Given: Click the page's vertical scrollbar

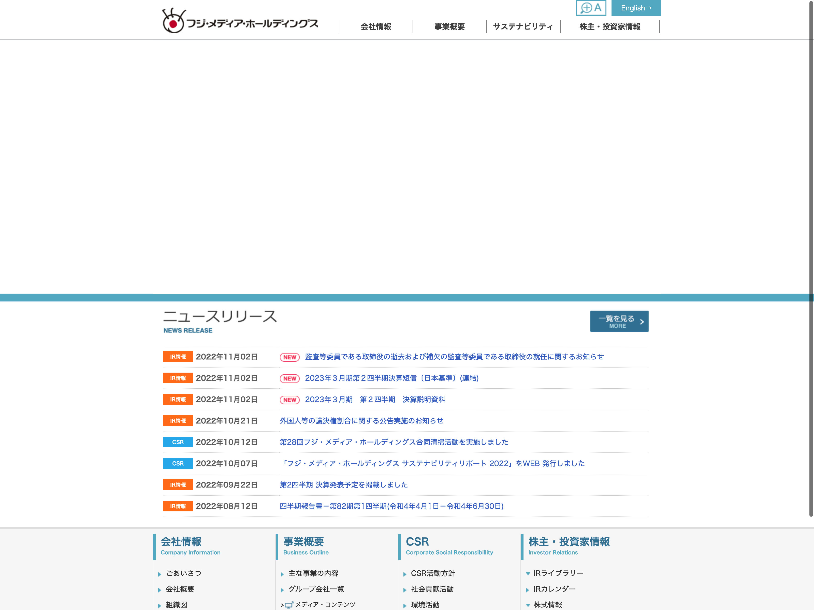Looking at the screenshot, I should [x=811, y=257].
